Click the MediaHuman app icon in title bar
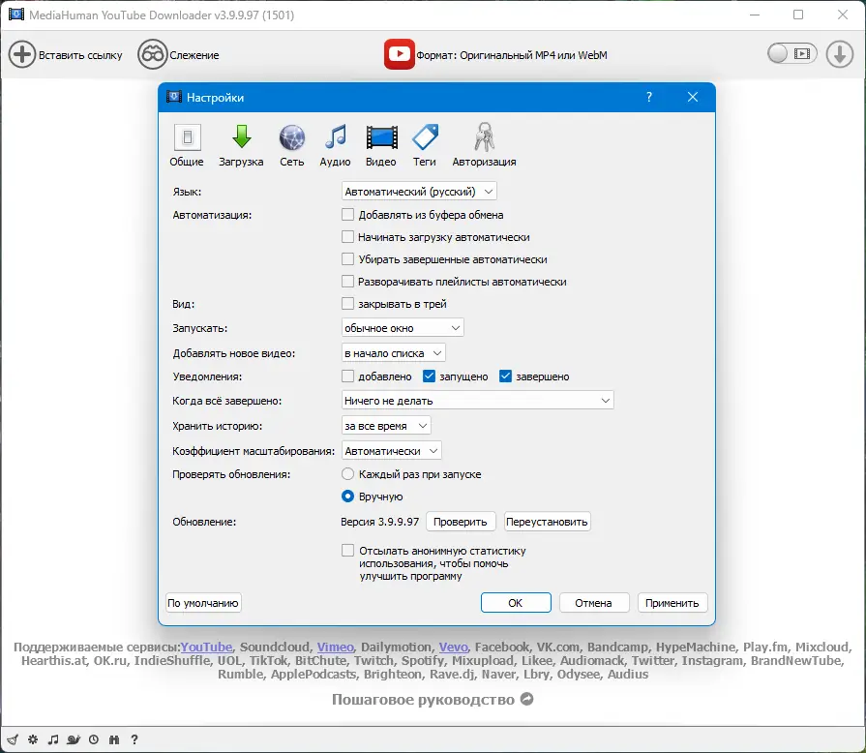 (16, 15)
